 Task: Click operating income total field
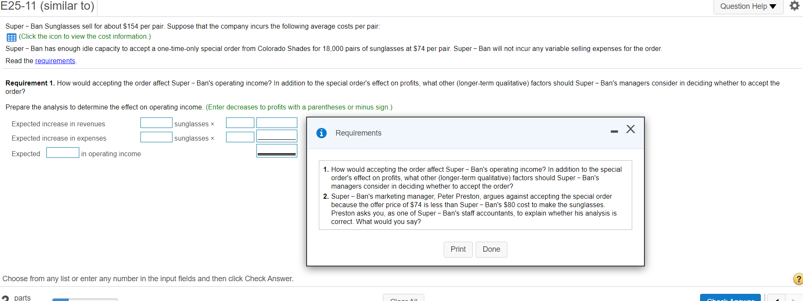coord(277,151)
